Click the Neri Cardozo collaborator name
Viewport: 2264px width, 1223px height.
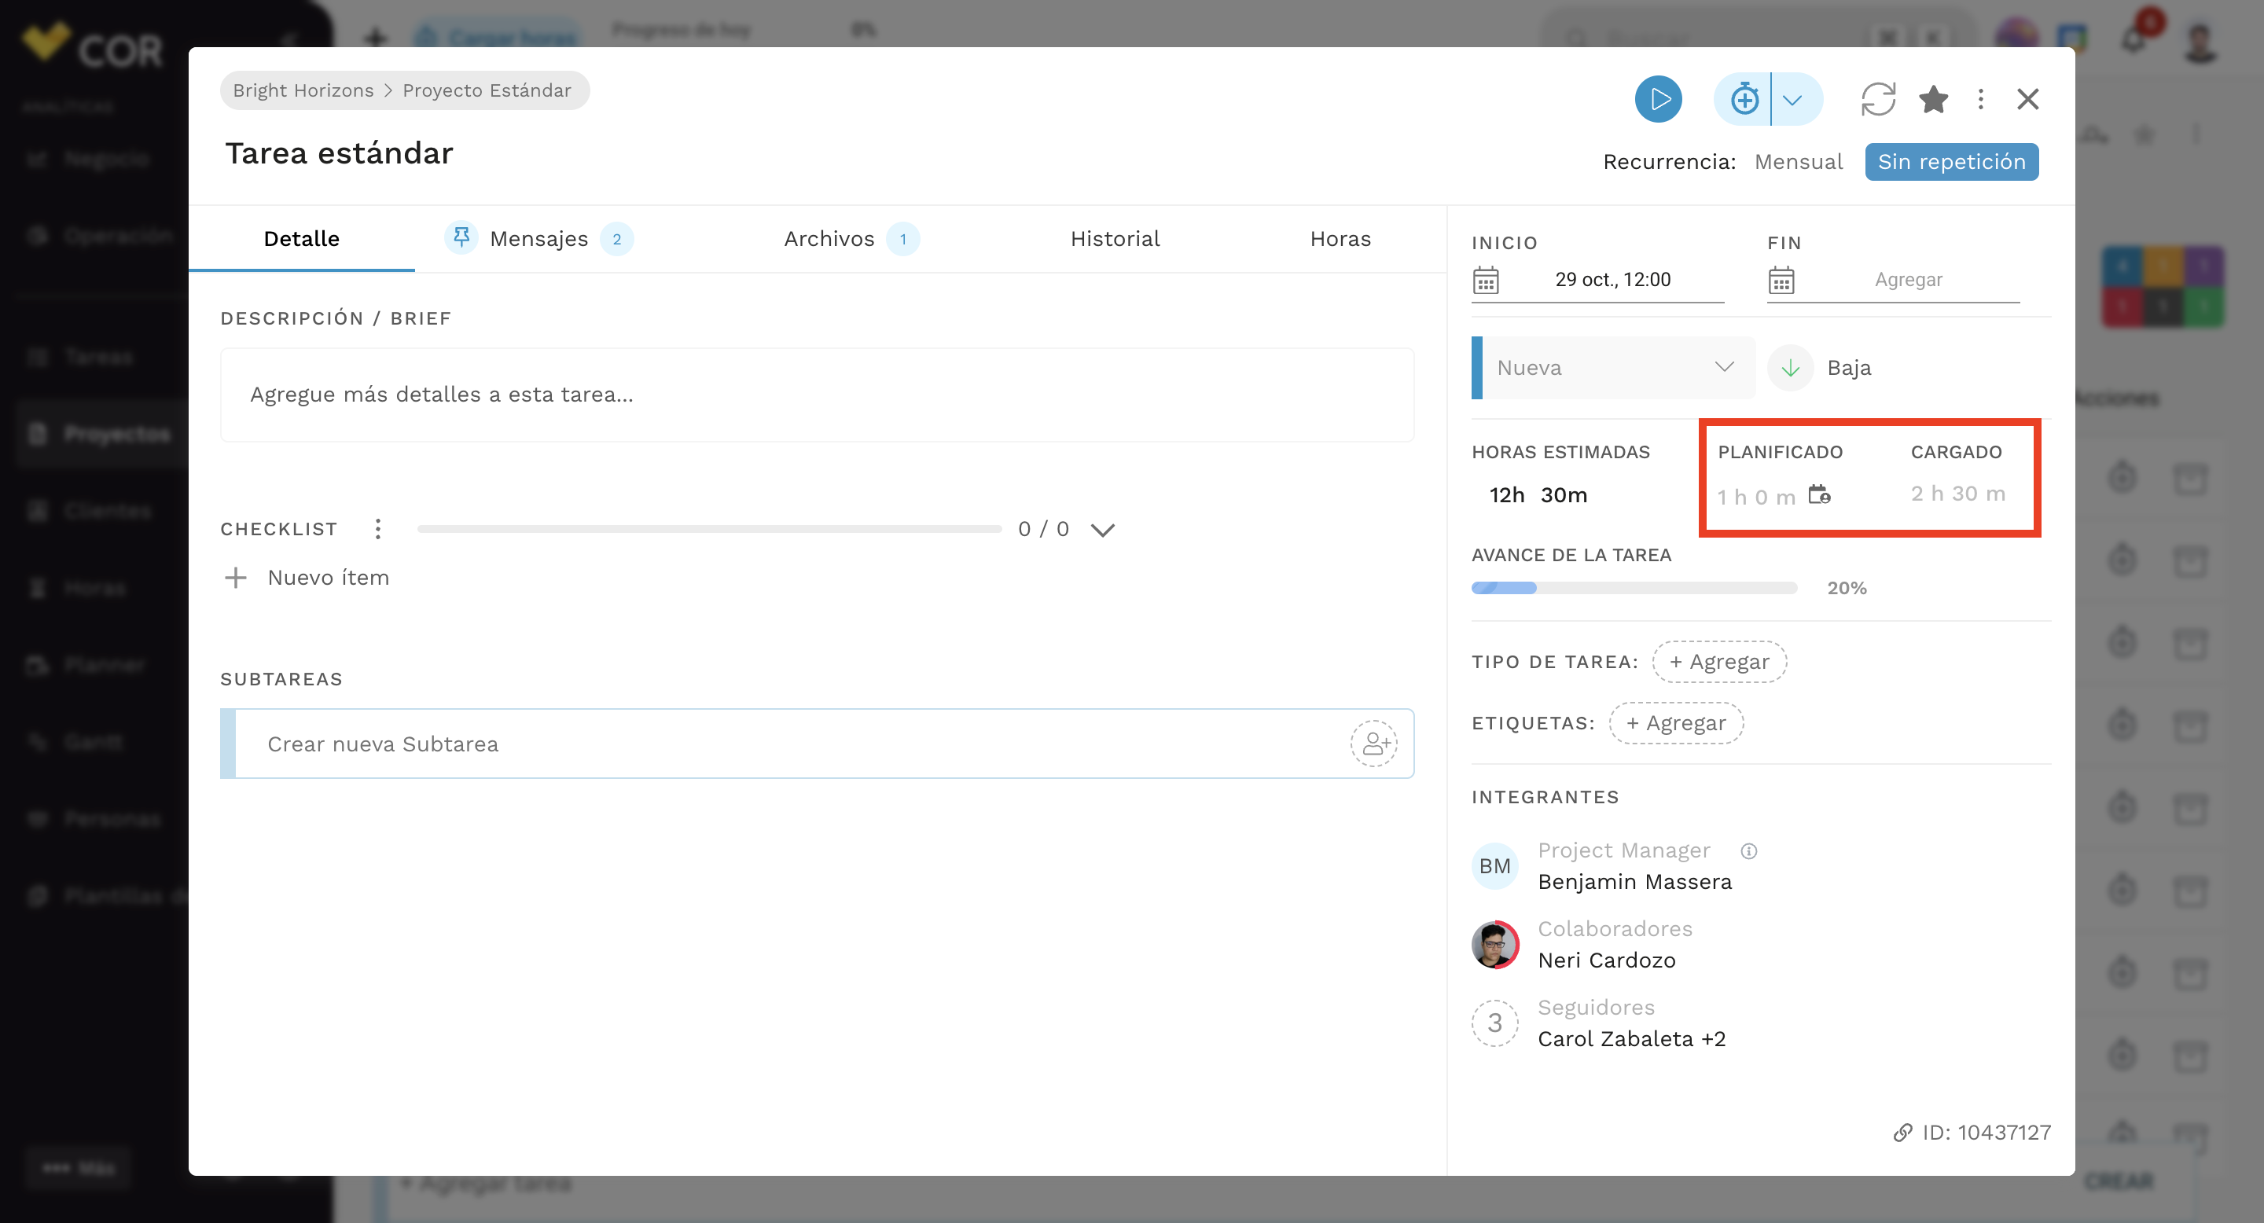pyautogui.click(x=1607, y=960)
